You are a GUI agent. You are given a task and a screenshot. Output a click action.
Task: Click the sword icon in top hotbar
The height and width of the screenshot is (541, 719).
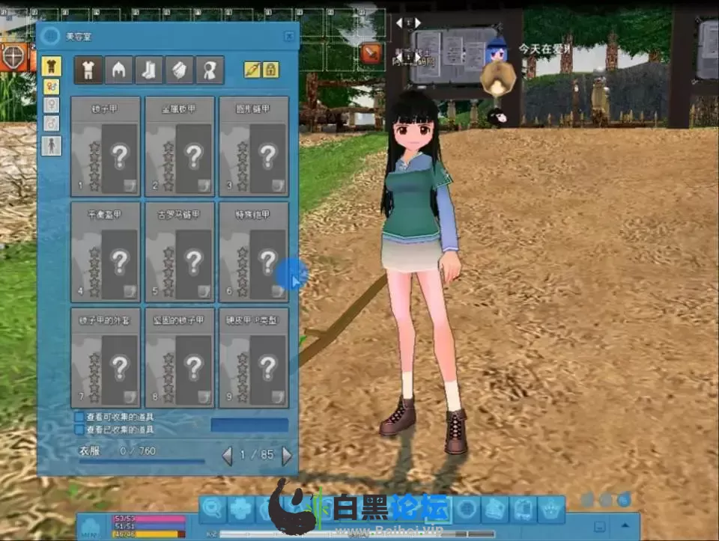(372, 55)
